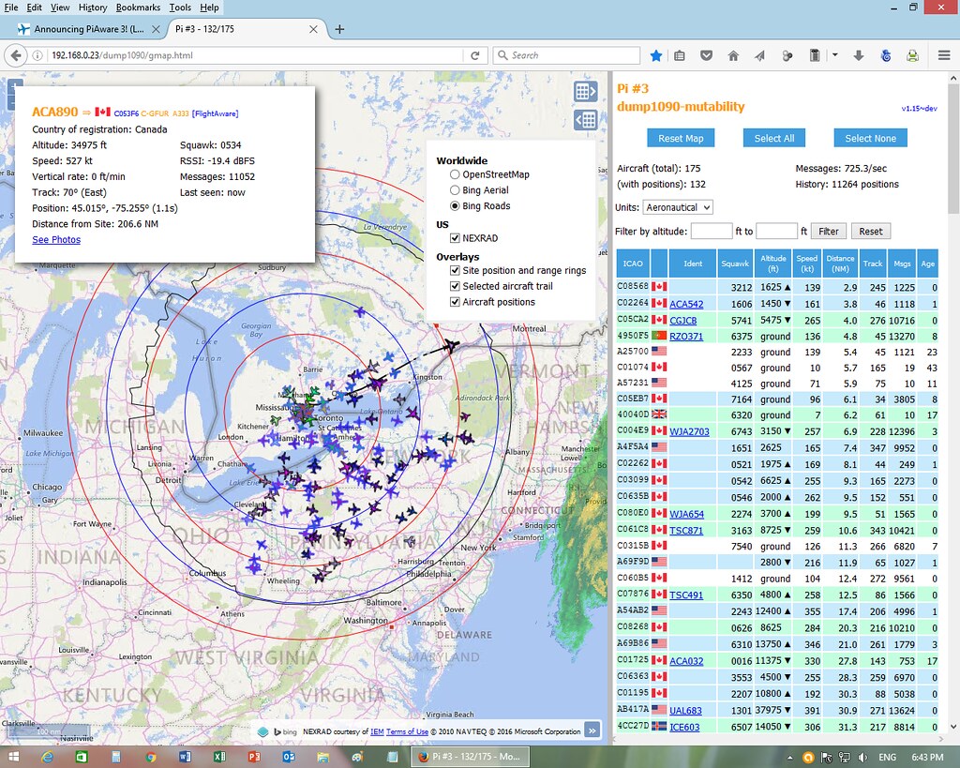Open the UAL683 ident link

point(685,711)
